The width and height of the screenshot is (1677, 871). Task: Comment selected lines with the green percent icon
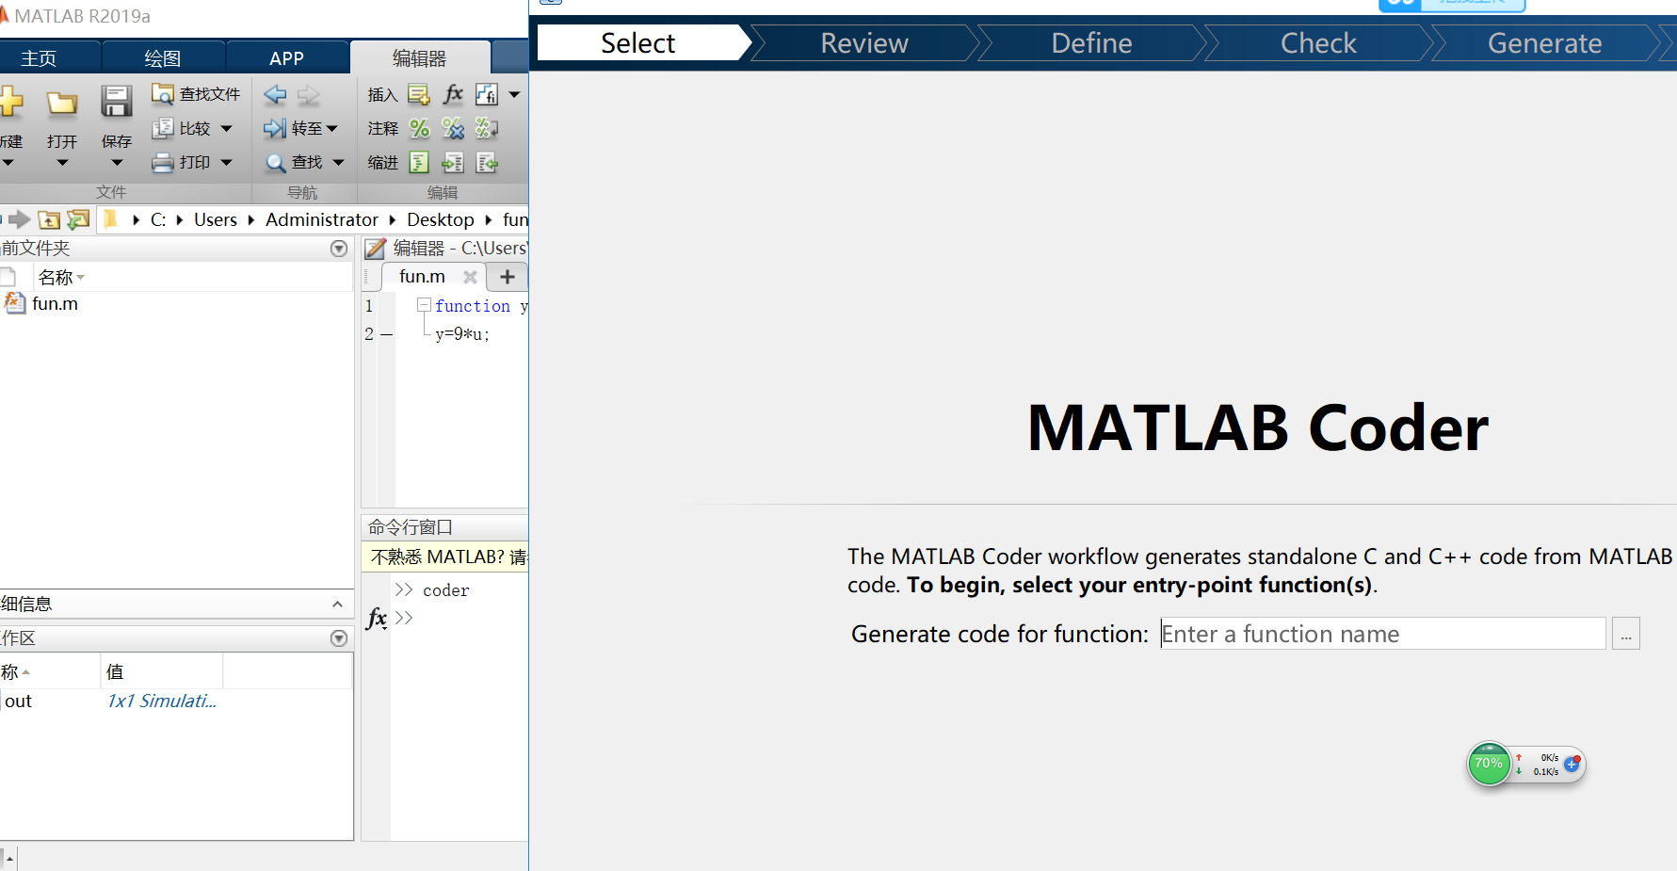tap(420, 128)
